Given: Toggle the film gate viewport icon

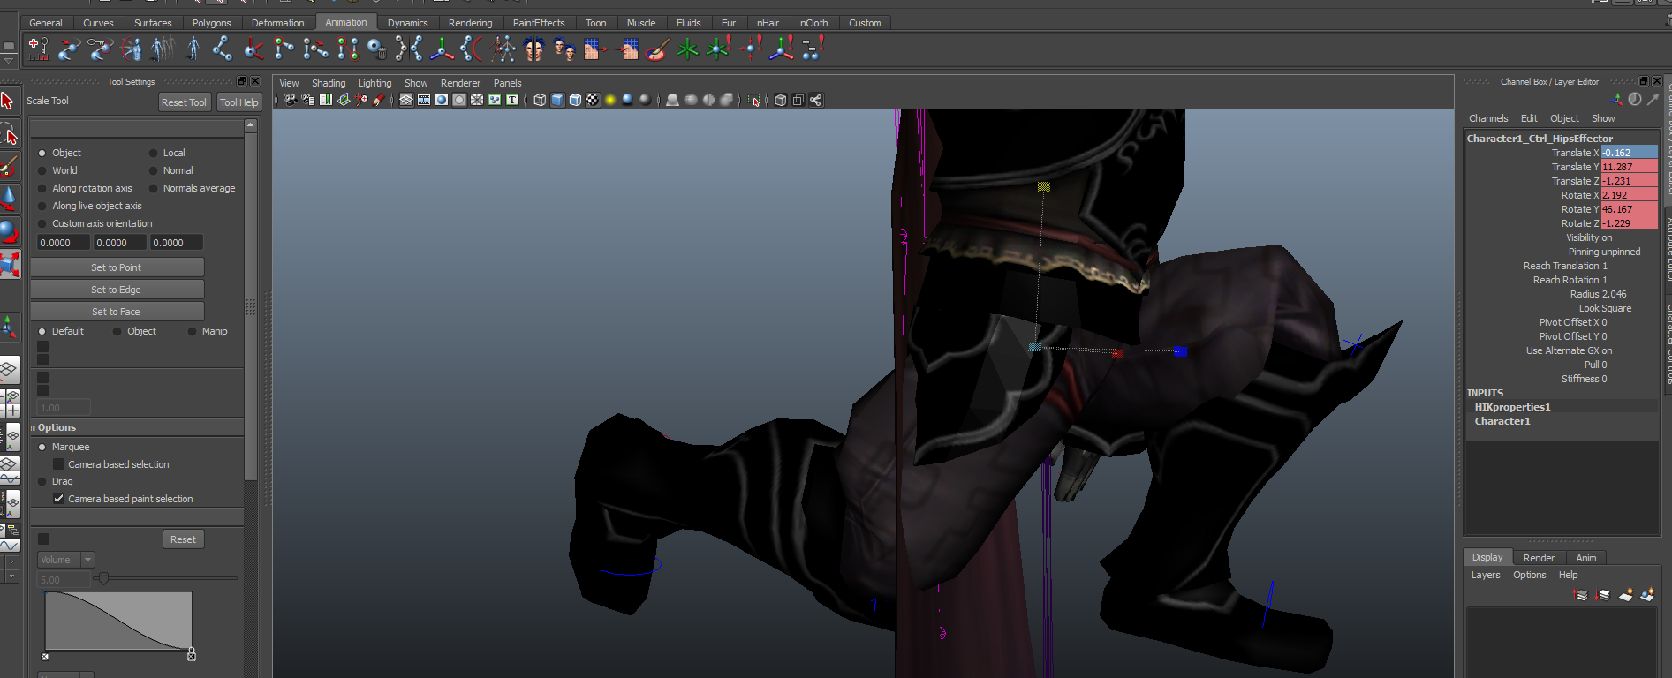Looking at the screenshot, I should tap(424, 100).
